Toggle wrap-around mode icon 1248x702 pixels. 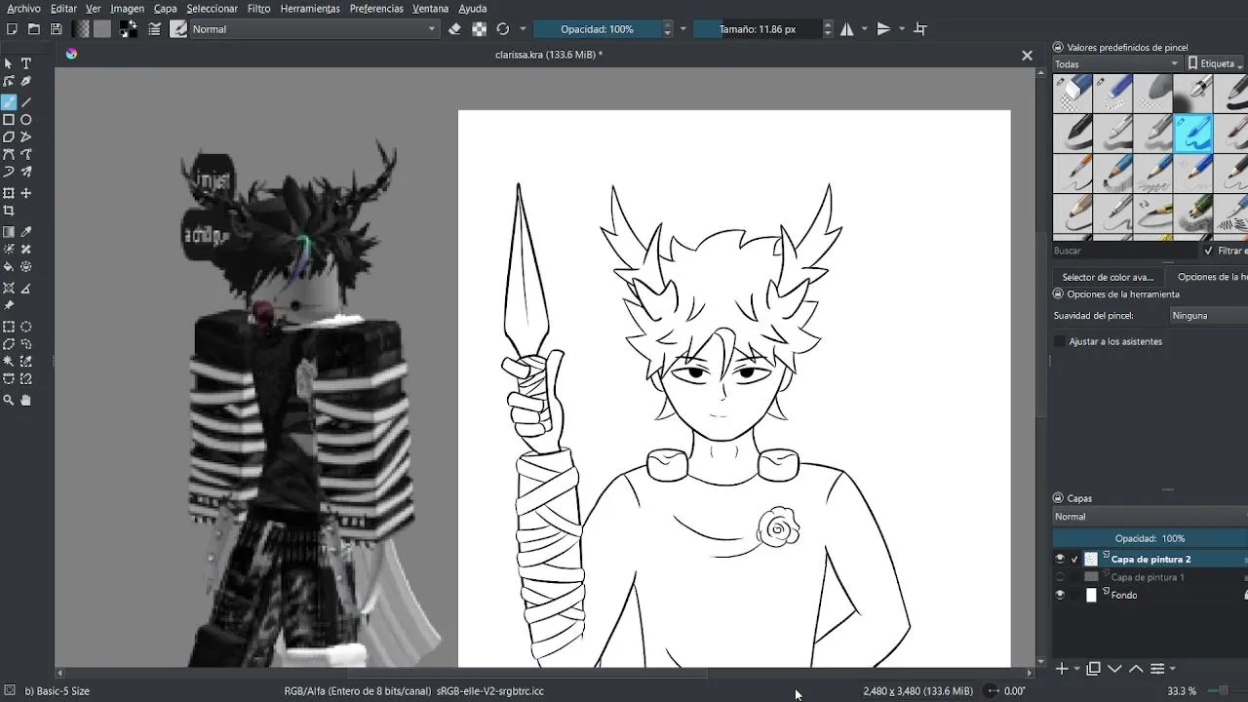pyautogui.click(x=920, y=29)
